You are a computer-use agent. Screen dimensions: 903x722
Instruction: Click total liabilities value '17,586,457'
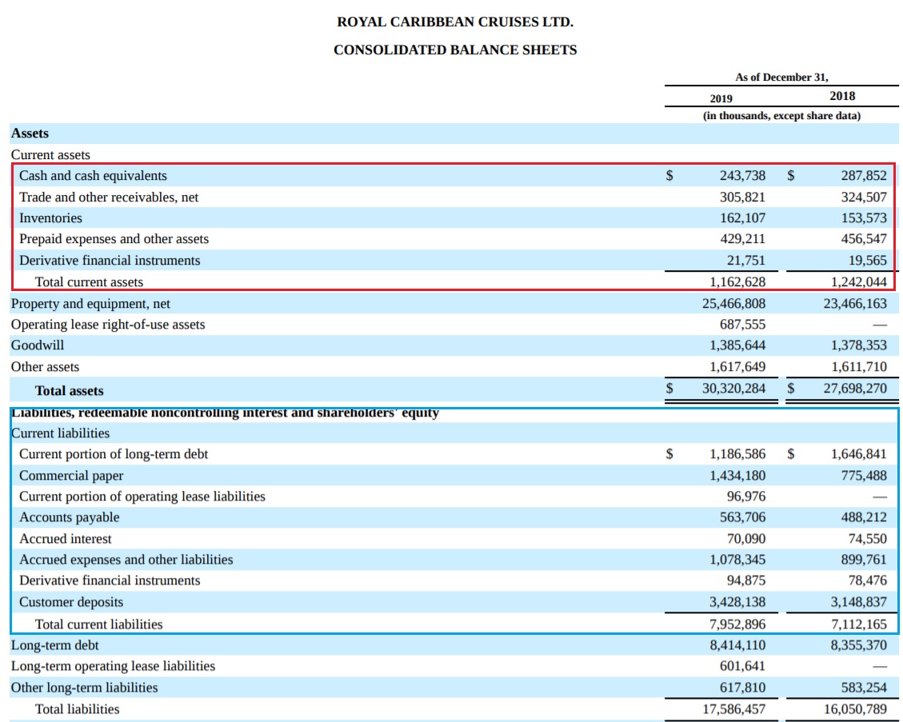point(733,709)
